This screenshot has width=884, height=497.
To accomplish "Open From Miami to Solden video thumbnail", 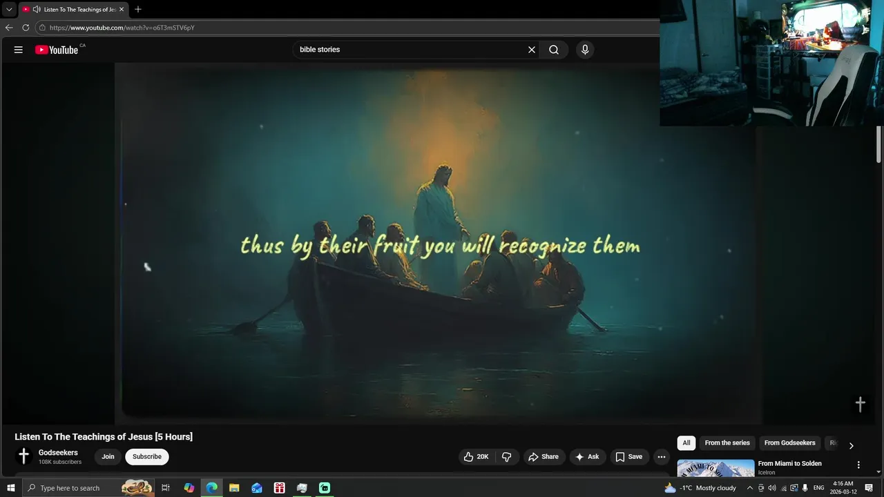I will coord(715,468).
